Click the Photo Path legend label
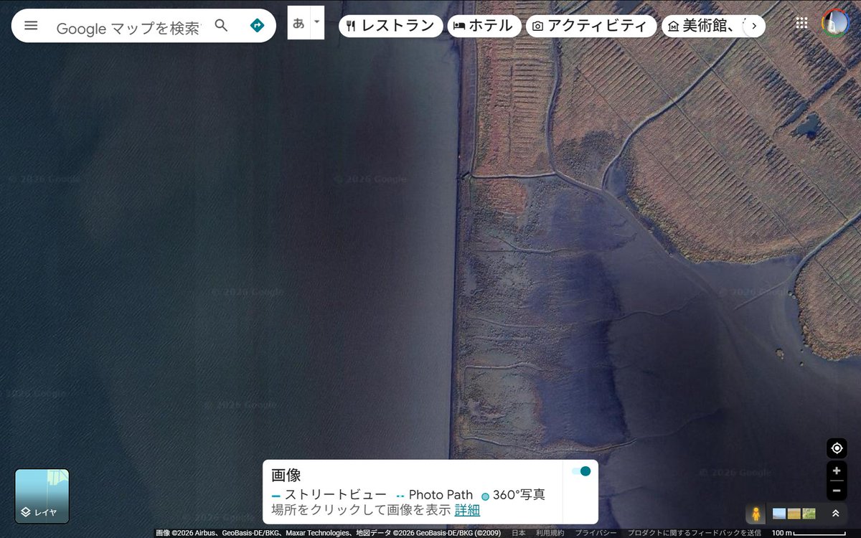The height and width of the screenshot is (538, 861). (441, 495)
